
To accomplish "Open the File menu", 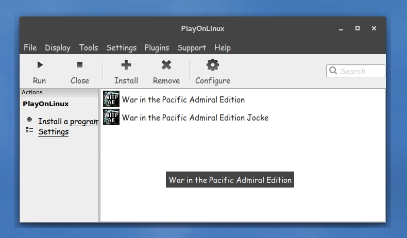I will (30, 48).
